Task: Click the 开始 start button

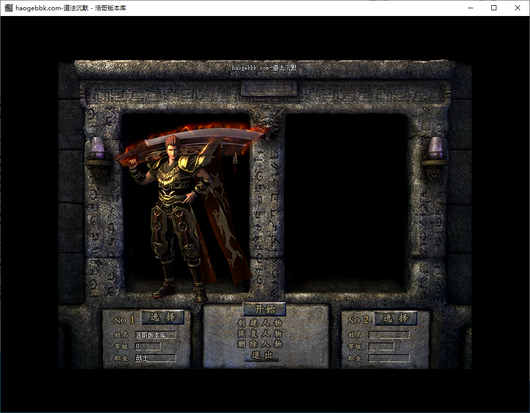Action: tap(264, 309)
